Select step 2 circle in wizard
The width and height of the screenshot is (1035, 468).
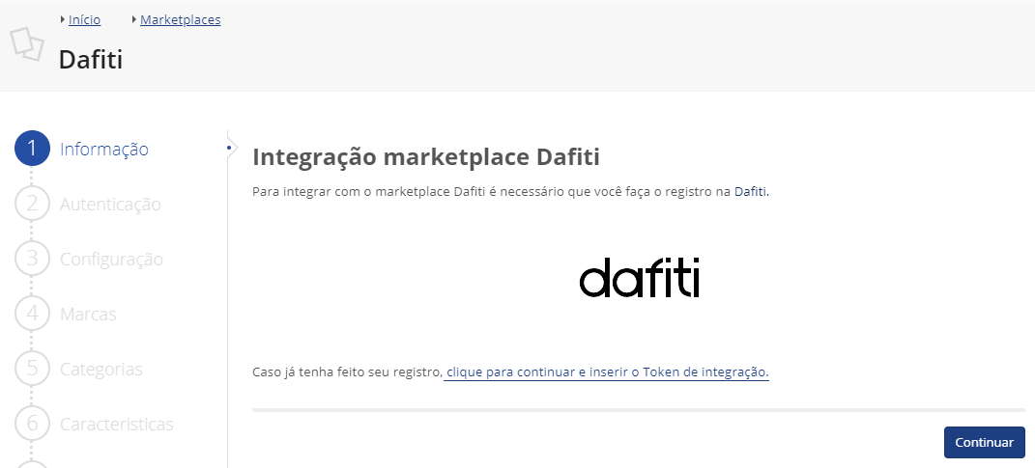point(32,203)
